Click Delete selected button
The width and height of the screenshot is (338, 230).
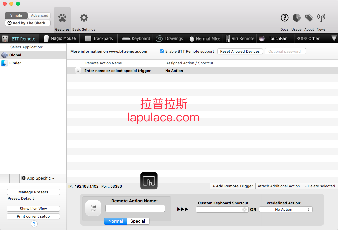pos(320,186)
